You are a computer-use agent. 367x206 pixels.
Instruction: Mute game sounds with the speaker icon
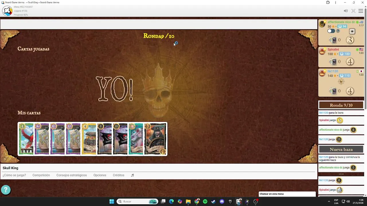[346, 11]
